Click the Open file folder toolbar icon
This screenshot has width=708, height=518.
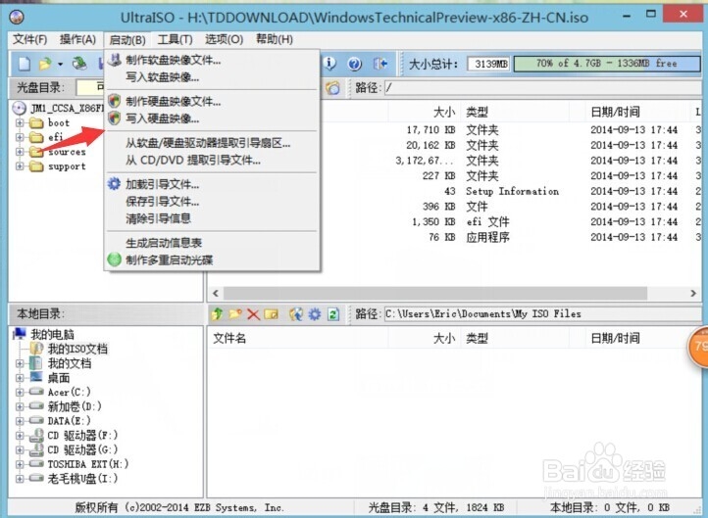click(x=45, y=64)
